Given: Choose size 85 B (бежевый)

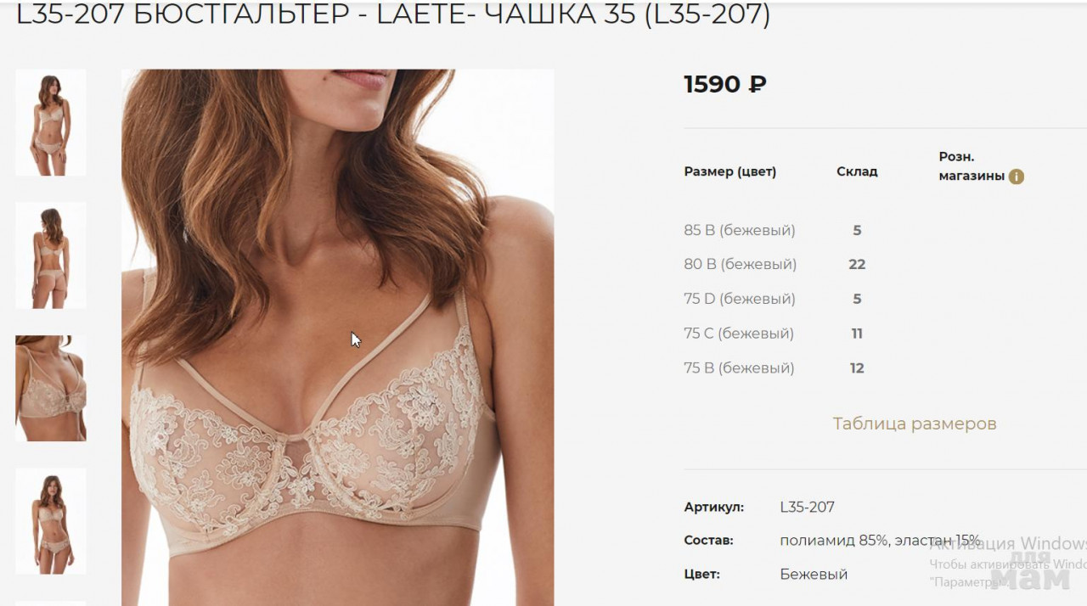Looking at the screenshot, I should (x=740, y=230).
